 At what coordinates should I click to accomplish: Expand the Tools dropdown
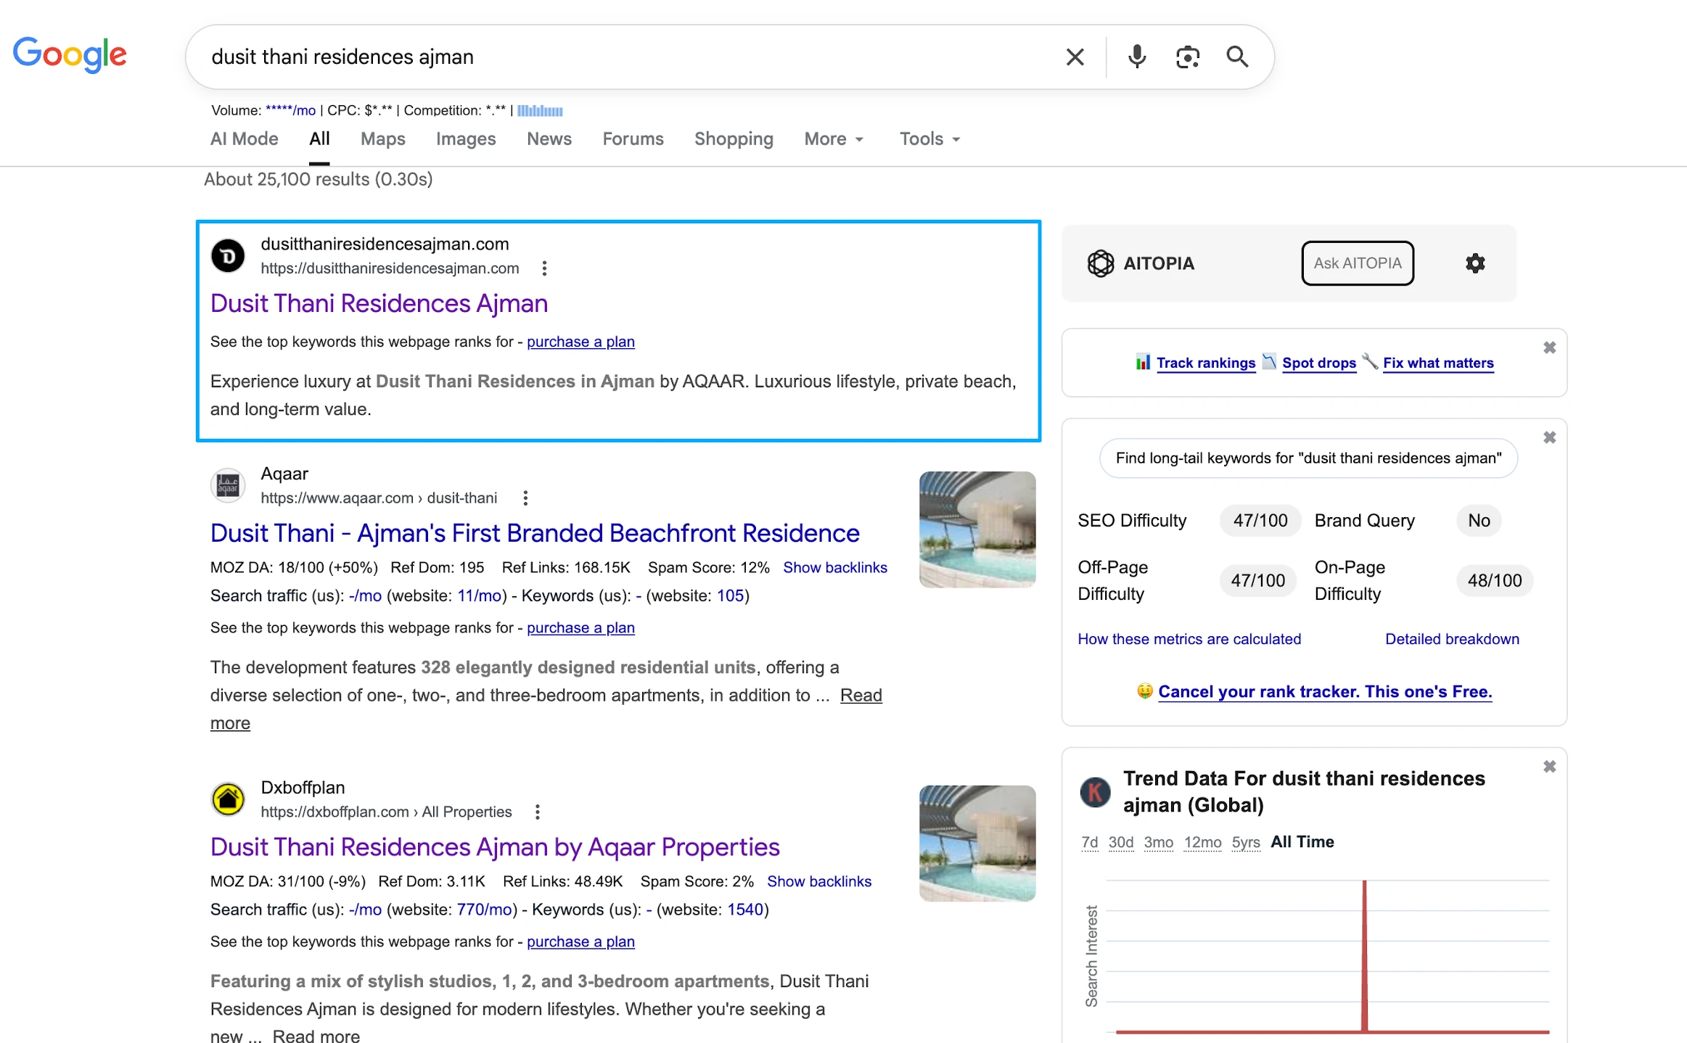coord(928,139)
